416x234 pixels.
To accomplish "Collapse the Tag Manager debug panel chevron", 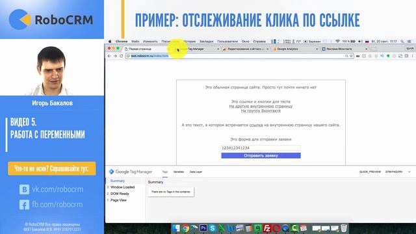I will tap(409, 172).
